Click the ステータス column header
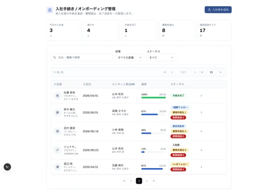The image size is (278, 195). (177, 84)
